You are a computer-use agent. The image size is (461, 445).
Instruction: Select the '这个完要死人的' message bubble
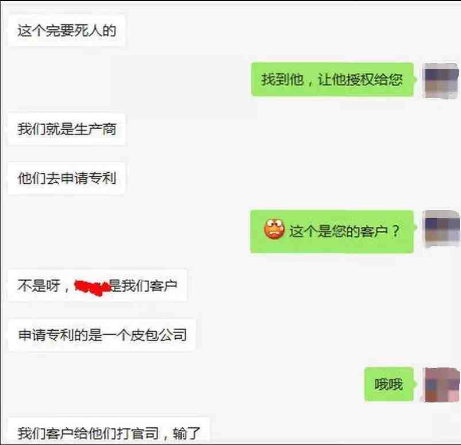pos(67,30)
